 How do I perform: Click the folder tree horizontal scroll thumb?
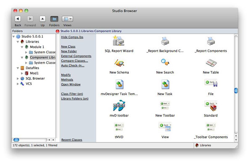pos(16,140)
